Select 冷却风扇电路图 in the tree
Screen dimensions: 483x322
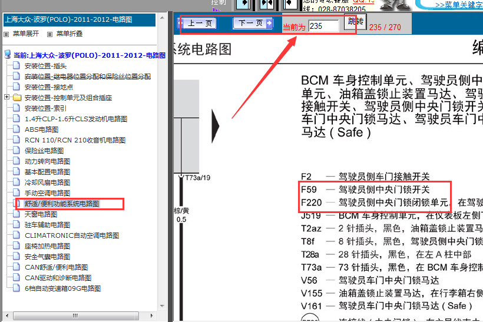click(x=48, y=182)
